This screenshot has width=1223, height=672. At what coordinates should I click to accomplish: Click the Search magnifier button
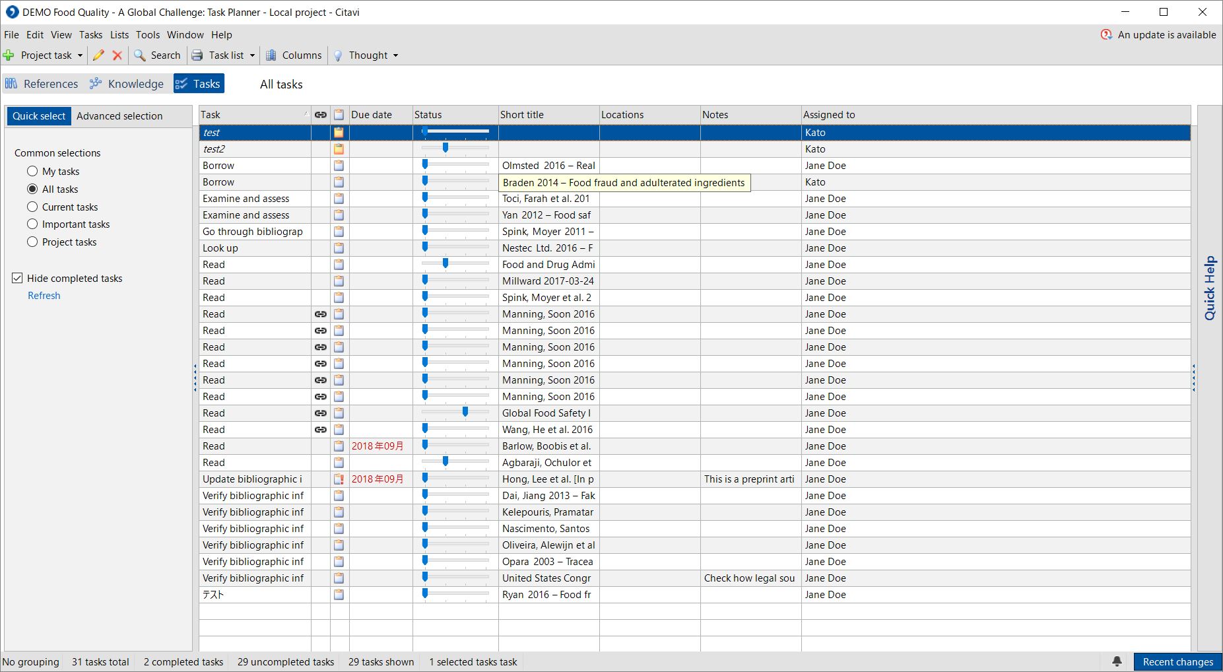pos(157,55)
